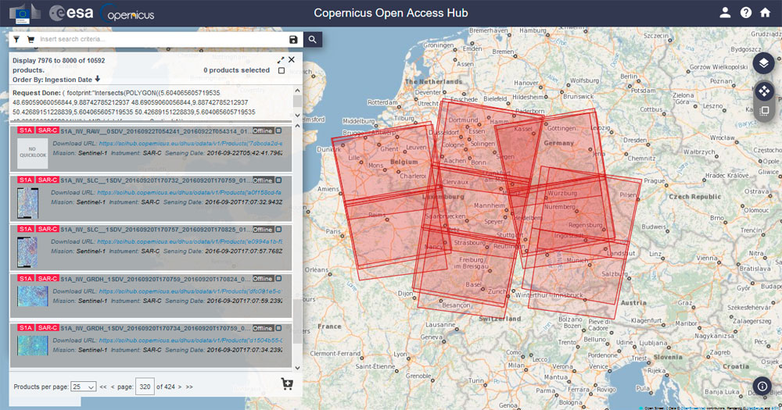This screenshot has height=410, width=782.
Task: Go to previous results page (<)
Action: (113, 387)
